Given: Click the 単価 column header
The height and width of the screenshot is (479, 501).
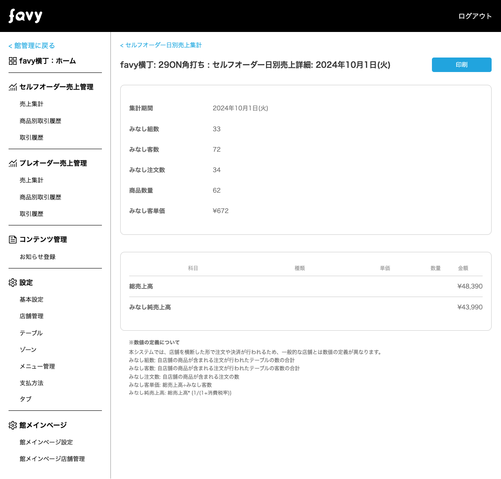Looking at the screenshot, I should click(x=385, y=268).
